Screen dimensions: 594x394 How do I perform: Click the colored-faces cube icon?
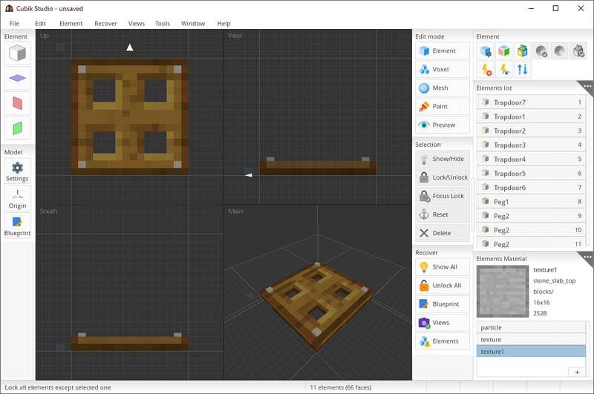tap(504, 50)
